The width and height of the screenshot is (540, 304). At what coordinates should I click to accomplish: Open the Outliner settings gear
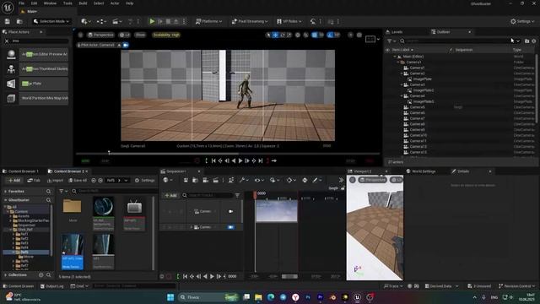coord(534,41)
